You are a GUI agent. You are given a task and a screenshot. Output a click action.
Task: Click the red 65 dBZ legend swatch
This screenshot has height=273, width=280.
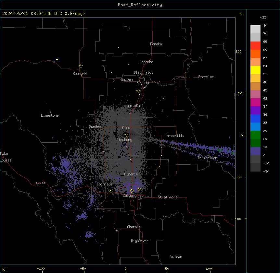coord(255,46)
